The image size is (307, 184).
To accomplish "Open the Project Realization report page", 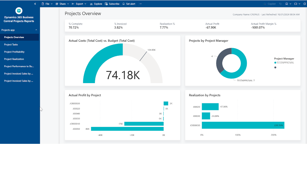I will (x=14, y=59).
